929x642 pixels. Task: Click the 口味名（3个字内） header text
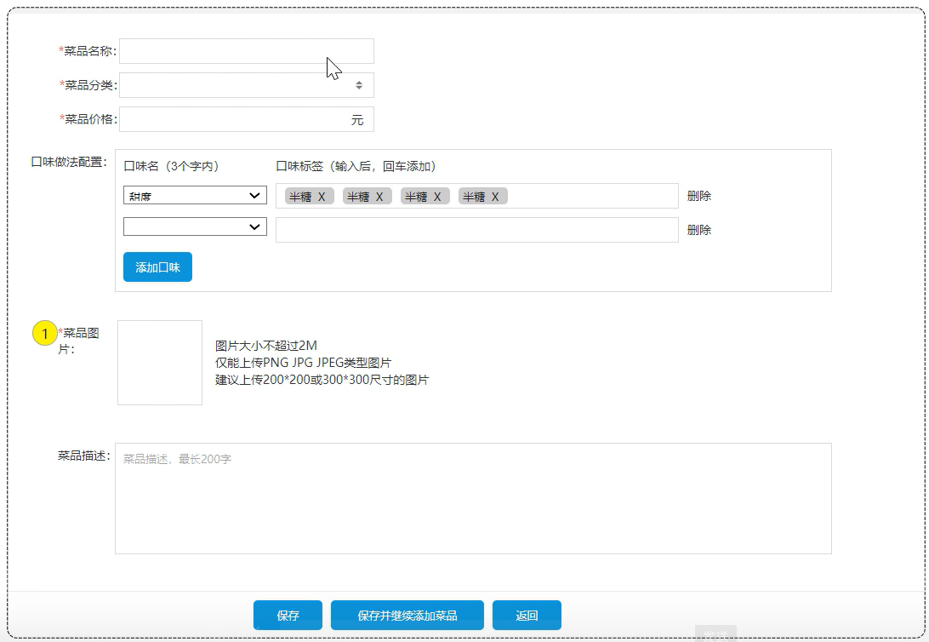coord(172,167)
